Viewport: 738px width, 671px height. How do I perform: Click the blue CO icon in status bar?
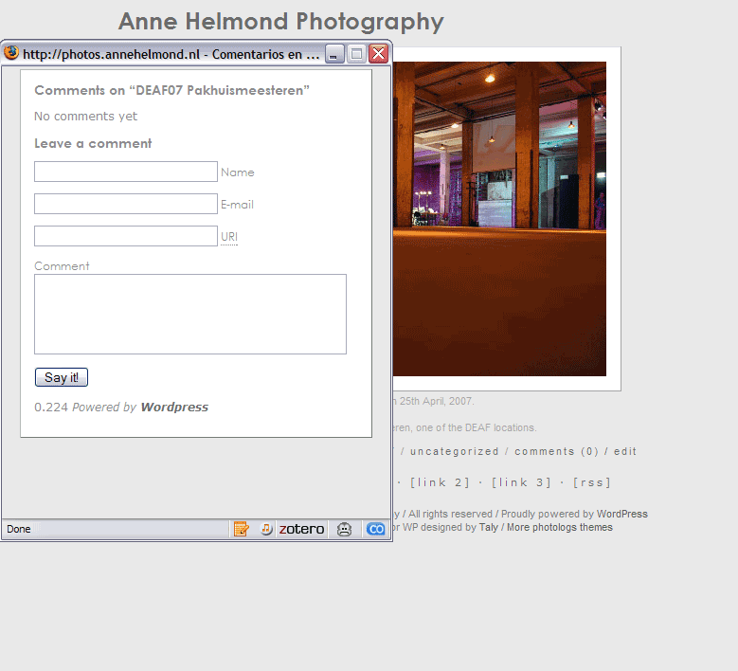(x=375, y=529)
